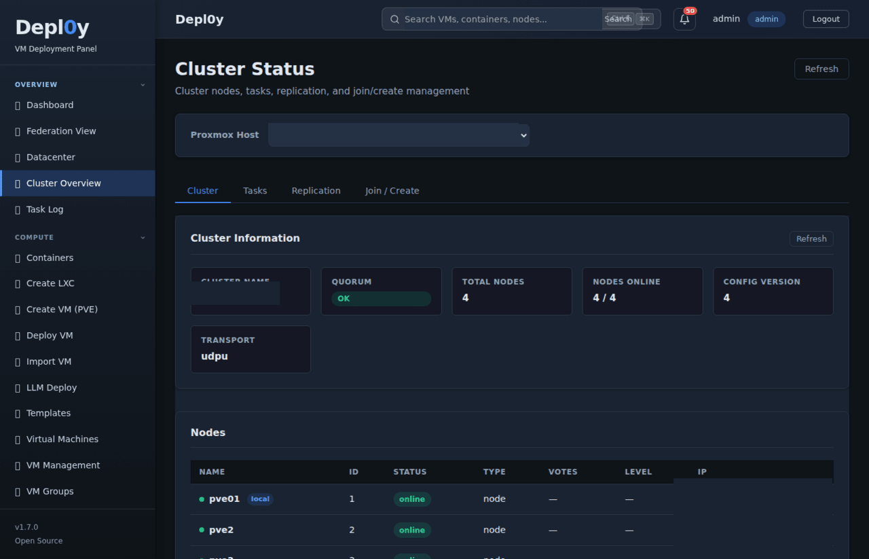869x559 pixels.
Task: Switch to the Join / Create tab
Action: coord(392,191)
